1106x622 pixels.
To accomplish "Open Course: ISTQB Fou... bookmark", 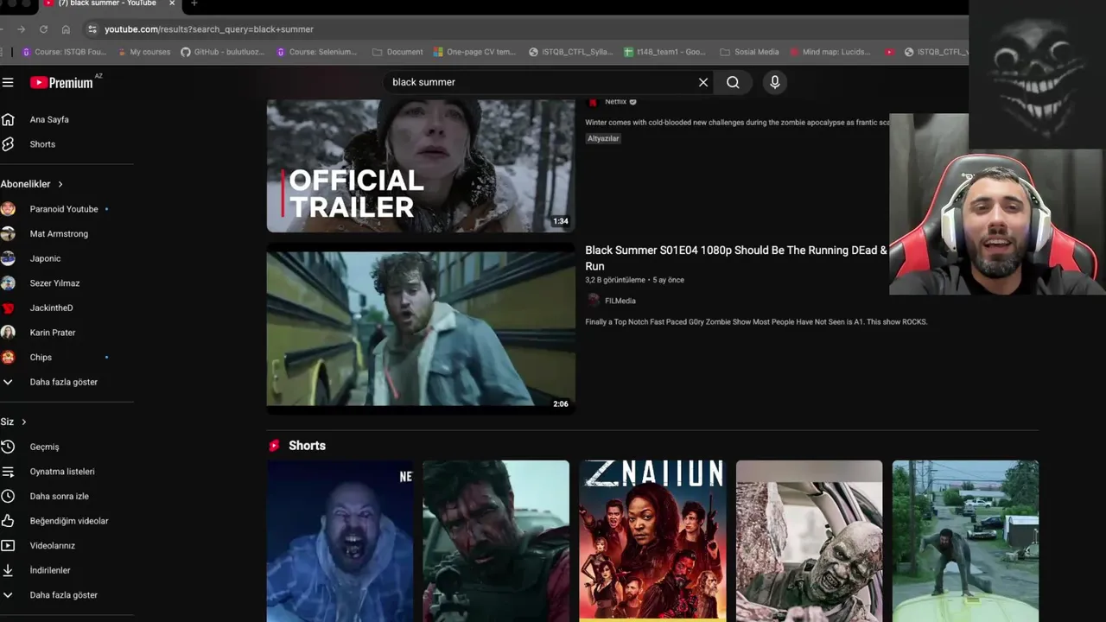I will click(x=64, y=52).
